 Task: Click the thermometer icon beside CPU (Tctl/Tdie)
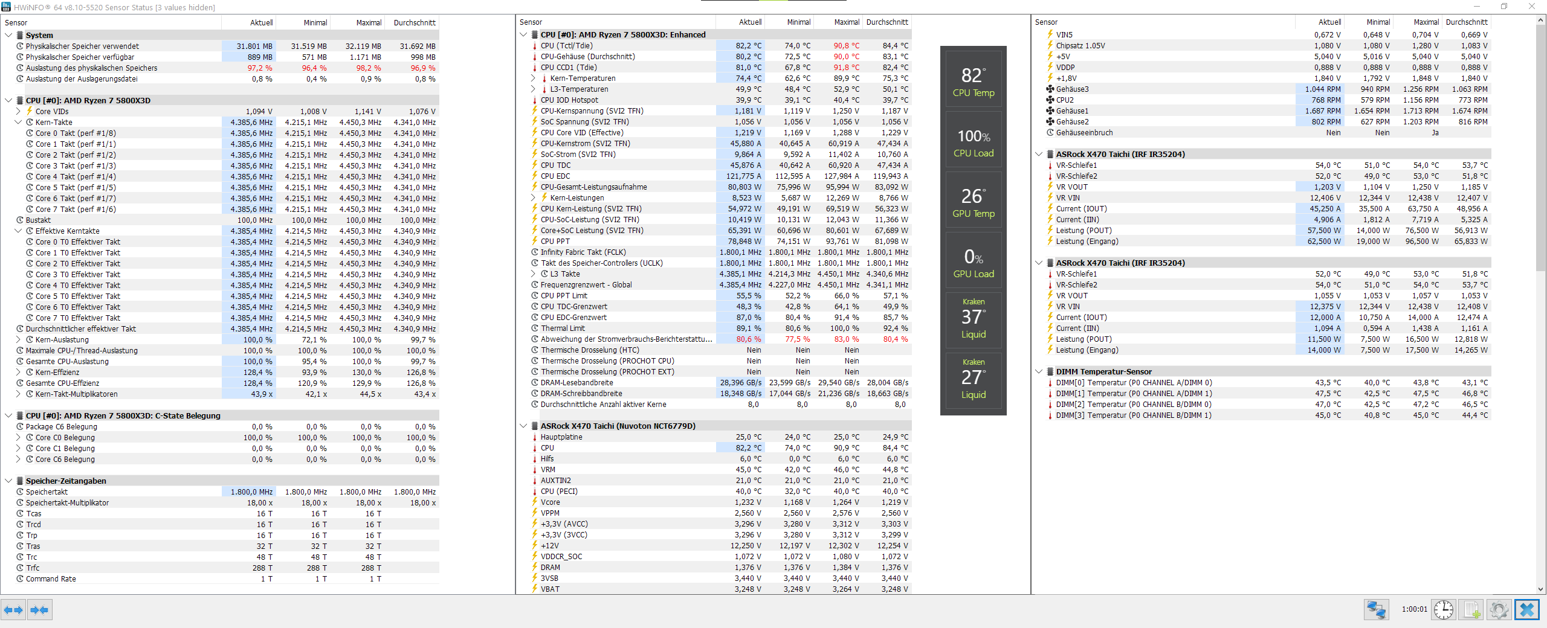535,45
